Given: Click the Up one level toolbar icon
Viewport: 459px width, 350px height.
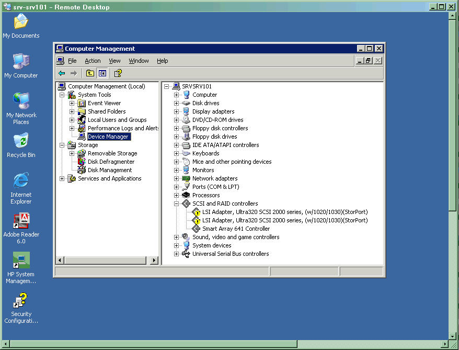Looking at the screenshot, I should (90, 73).
